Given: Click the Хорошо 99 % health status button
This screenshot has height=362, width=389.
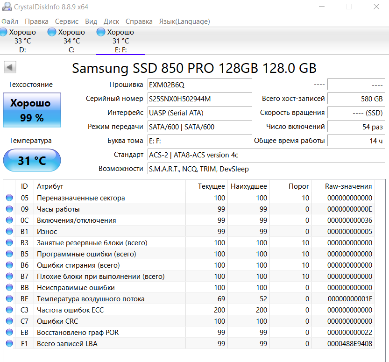Looking at the screenshot, I should coord(32,110).
